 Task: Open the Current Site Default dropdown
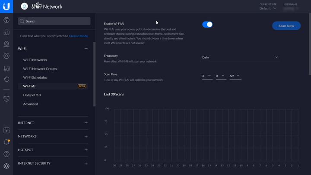pyautogui.click(x=267, y=8)
